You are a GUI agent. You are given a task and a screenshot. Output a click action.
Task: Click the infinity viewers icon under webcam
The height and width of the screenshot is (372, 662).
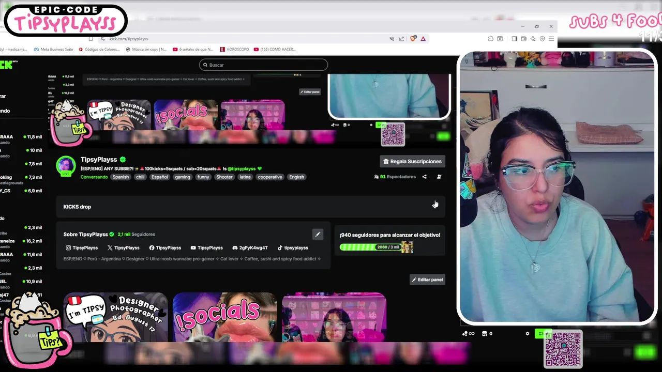click(469, 334)
